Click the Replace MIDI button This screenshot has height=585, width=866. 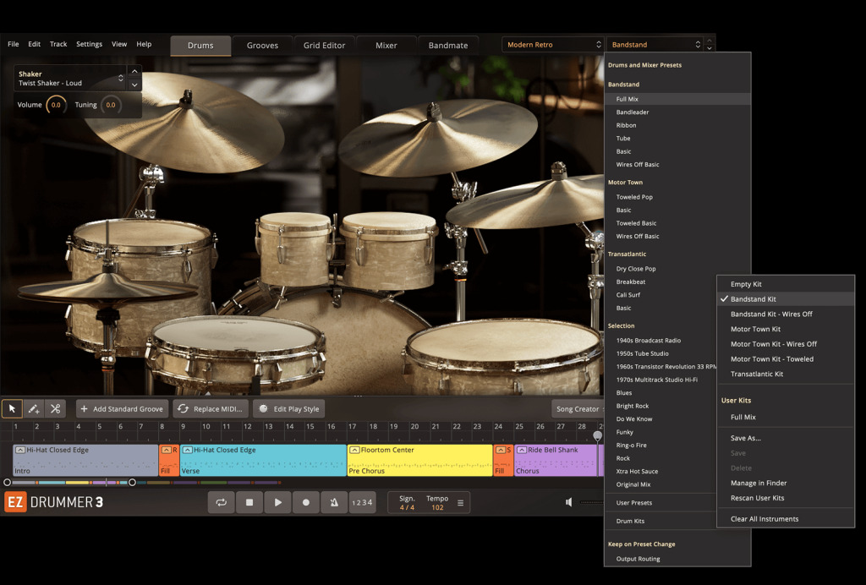pos(211,409)
